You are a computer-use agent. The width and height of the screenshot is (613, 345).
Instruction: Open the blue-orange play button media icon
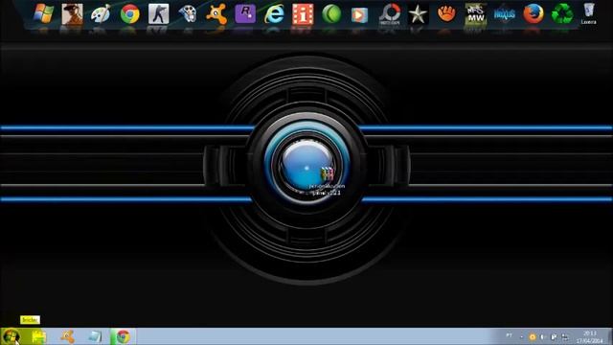tap(360, 15)
